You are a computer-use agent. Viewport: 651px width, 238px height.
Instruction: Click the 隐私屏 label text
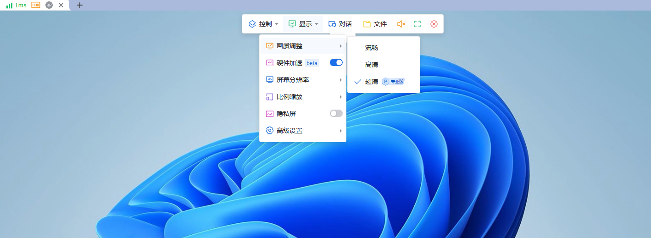(x=286, y=114)
